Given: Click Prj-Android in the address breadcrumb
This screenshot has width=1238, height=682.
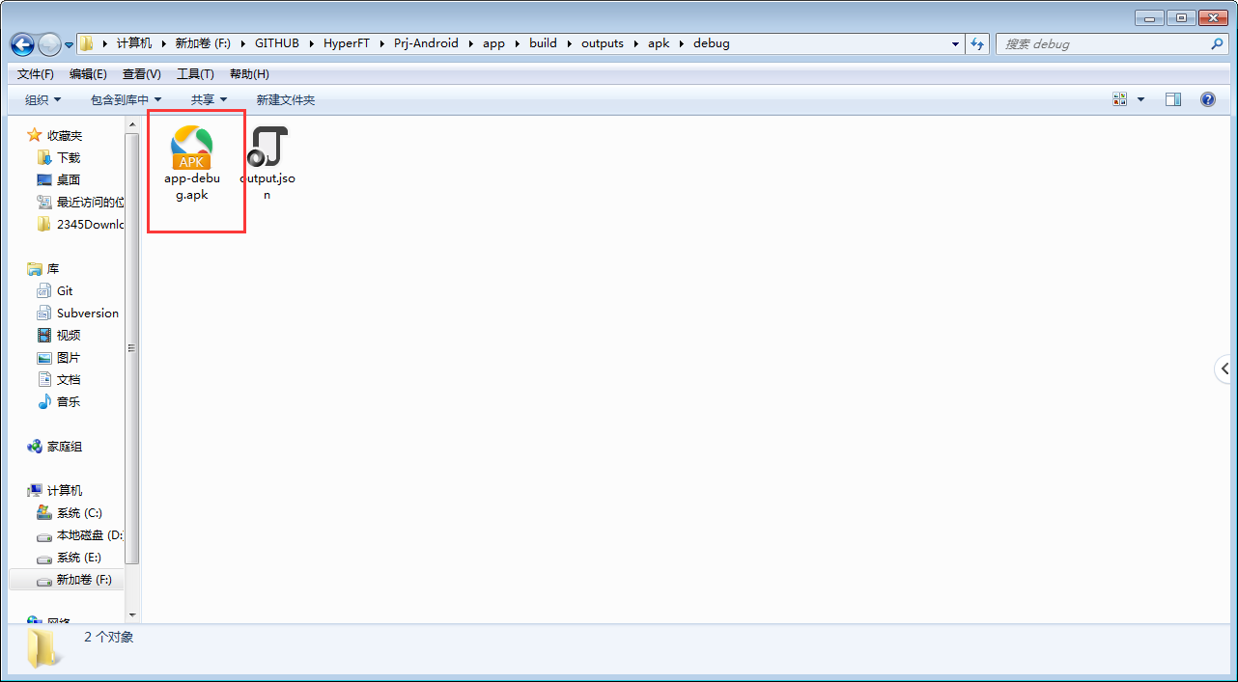Looking at the screenshot, I should pyautogui.click(x=427, y=43).
